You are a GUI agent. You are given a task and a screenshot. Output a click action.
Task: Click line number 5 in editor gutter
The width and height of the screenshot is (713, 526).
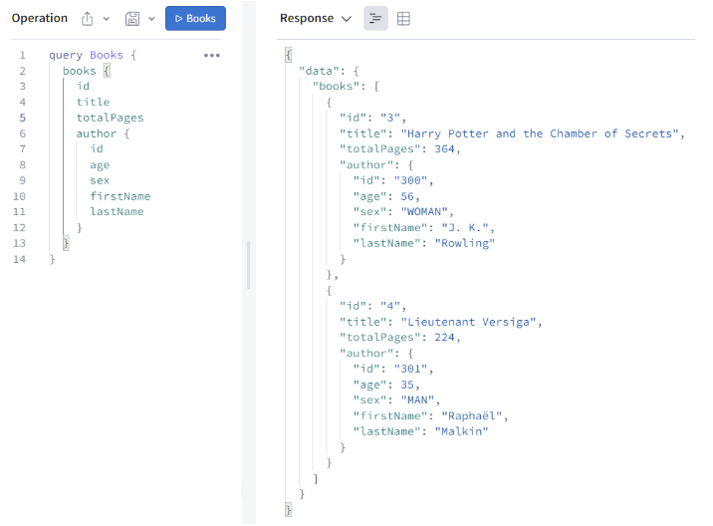click(22, 118)
